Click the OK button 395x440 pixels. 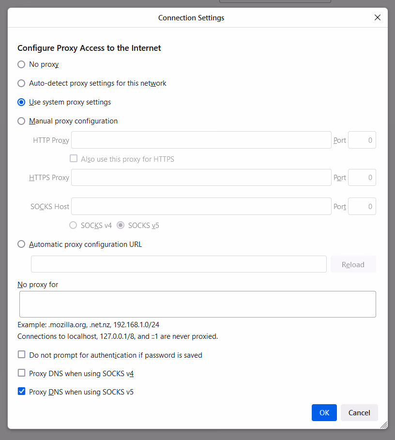point(324,412)
